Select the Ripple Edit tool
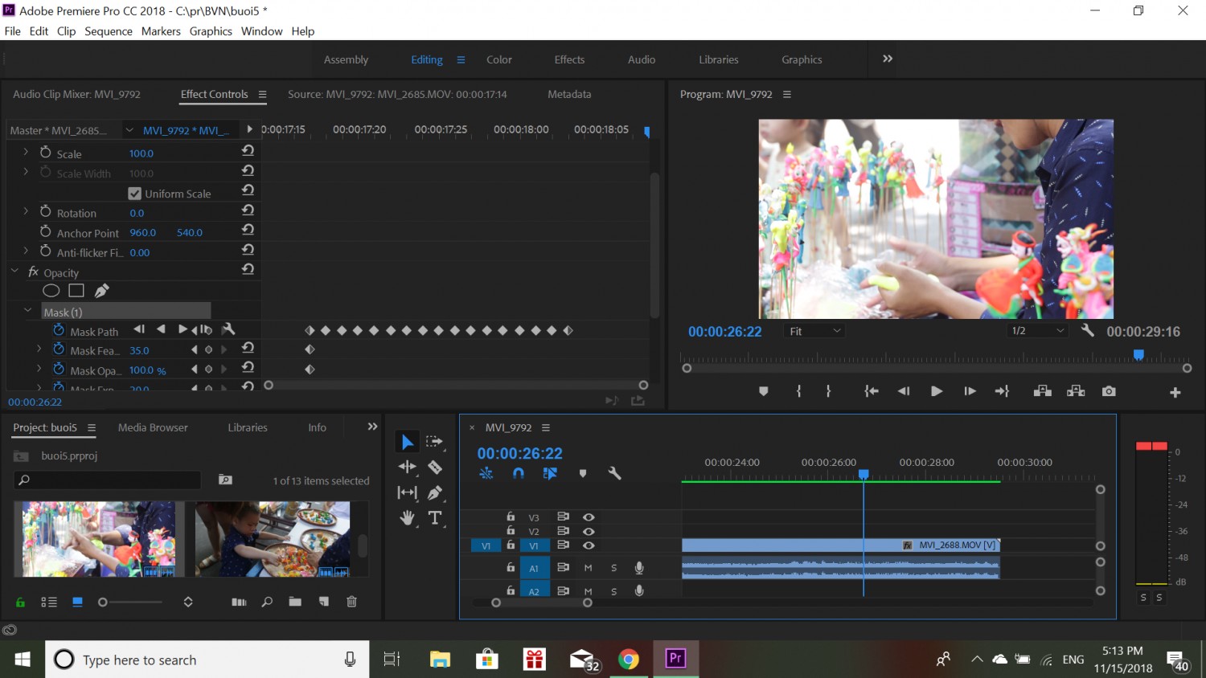The width and height of the screenshot is (1206, 678). point(408,467)
